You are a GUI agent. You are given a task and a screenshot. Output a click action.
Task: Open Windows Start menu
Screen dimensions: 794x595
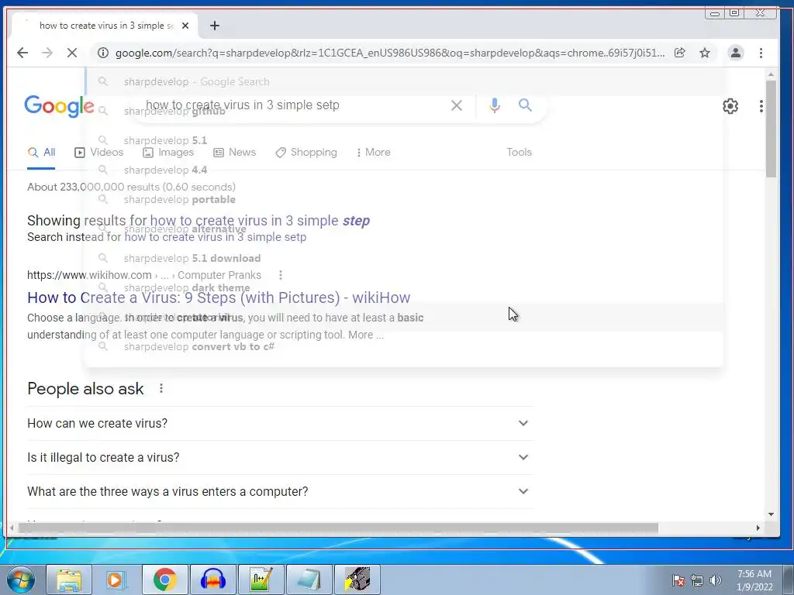[x=20, y=580]
